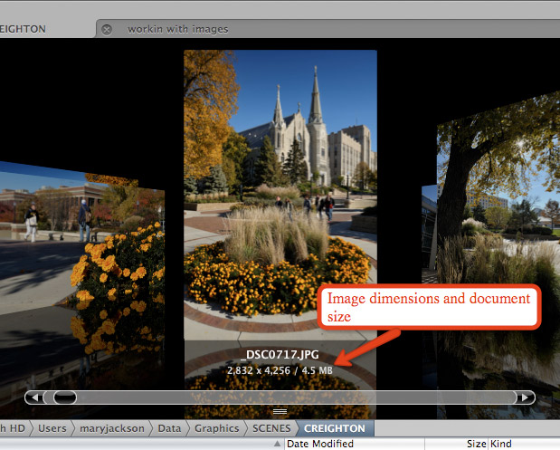Go to Data folder in path bar

(x=167, y=428)
